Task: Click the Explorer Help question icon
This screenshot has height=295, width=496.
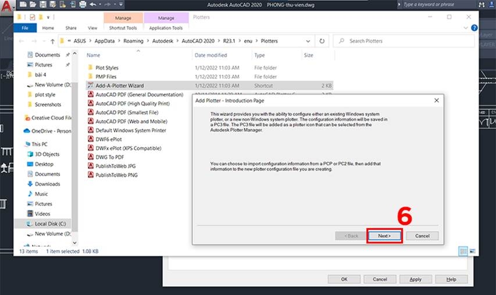Action: [474, 28]
